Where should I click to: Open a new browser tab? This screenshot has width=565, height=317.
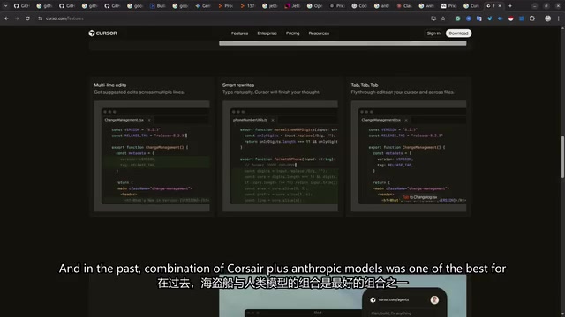[510, 6]
